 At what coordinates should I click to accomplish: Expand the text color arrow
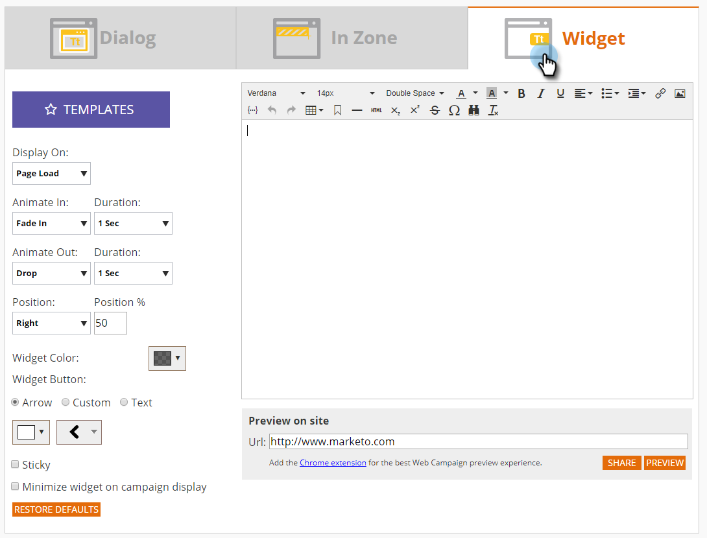tap(475, 93)
